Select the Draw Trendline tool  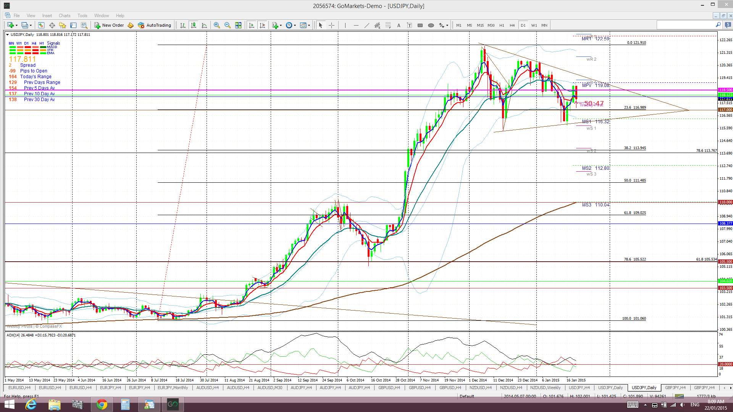click(x=366, y=25)
